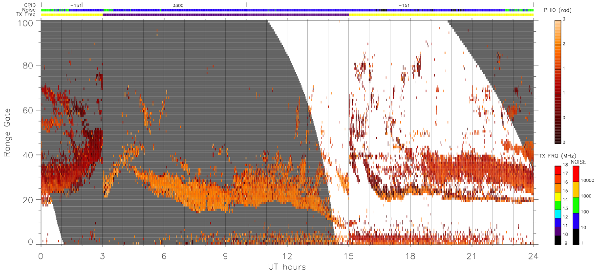600x277 pixels.
Task: Pick the green NOISE legend swatch
Action: 575,205
